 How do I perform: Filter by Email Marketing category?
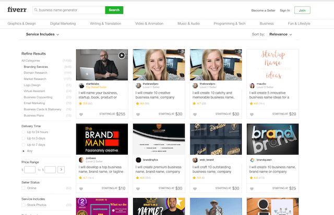[34, 103]
